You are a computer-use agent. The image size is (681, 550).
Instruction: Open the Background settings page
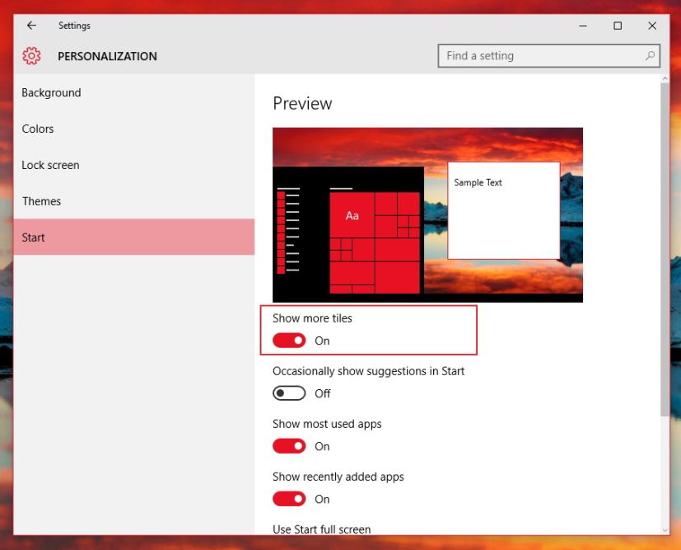click(x=133, y=92)
